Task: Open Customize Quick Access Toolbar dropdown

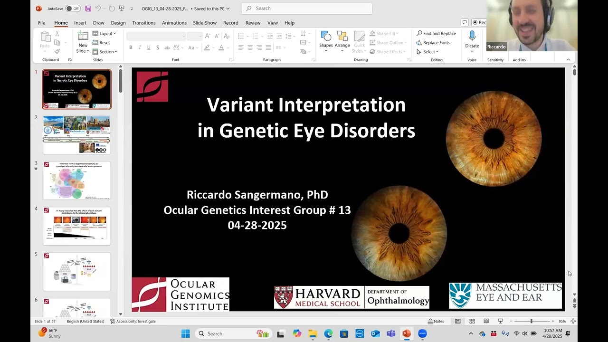Action: 132,9
